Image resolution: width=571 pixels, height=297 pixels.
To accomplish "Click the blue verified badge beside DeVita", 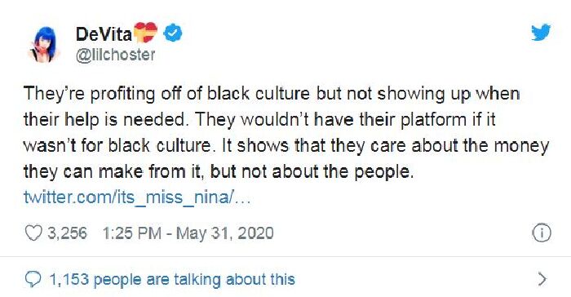I will (173, 33).
